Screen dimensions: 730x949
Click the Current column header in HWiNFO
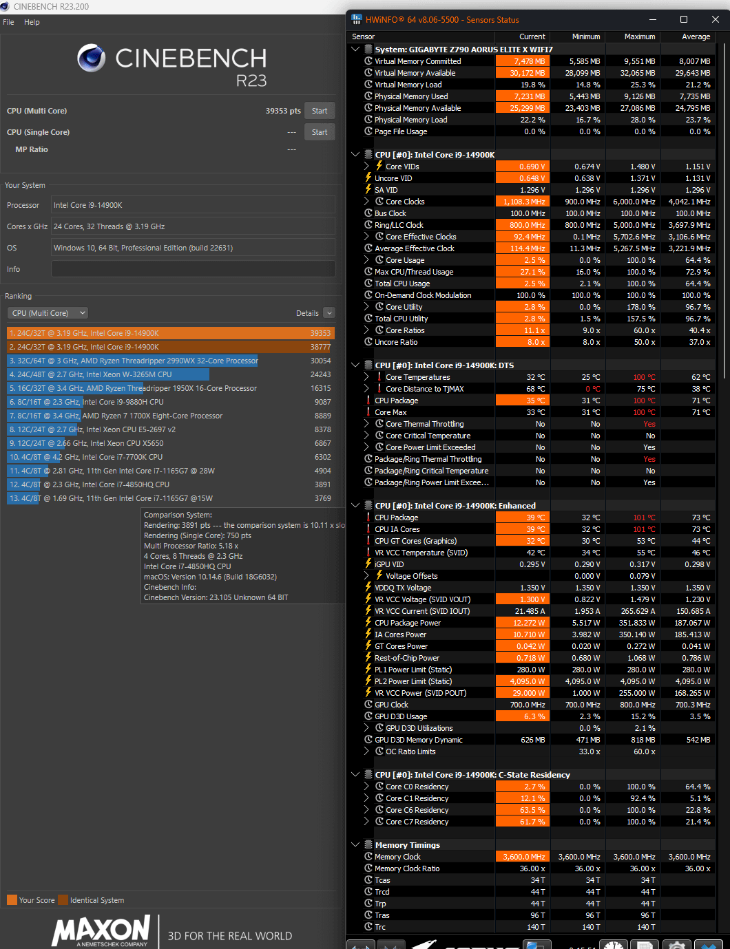(x=523, y=36)
